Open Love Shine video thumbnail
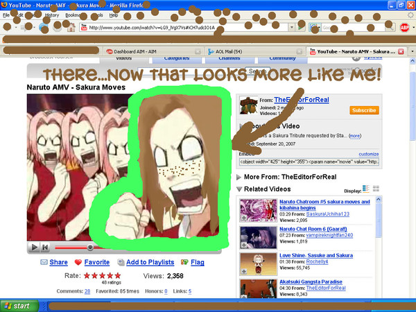The height and width of the screenshot is (312, 416). pyautogui.click(x=259, y=264)
